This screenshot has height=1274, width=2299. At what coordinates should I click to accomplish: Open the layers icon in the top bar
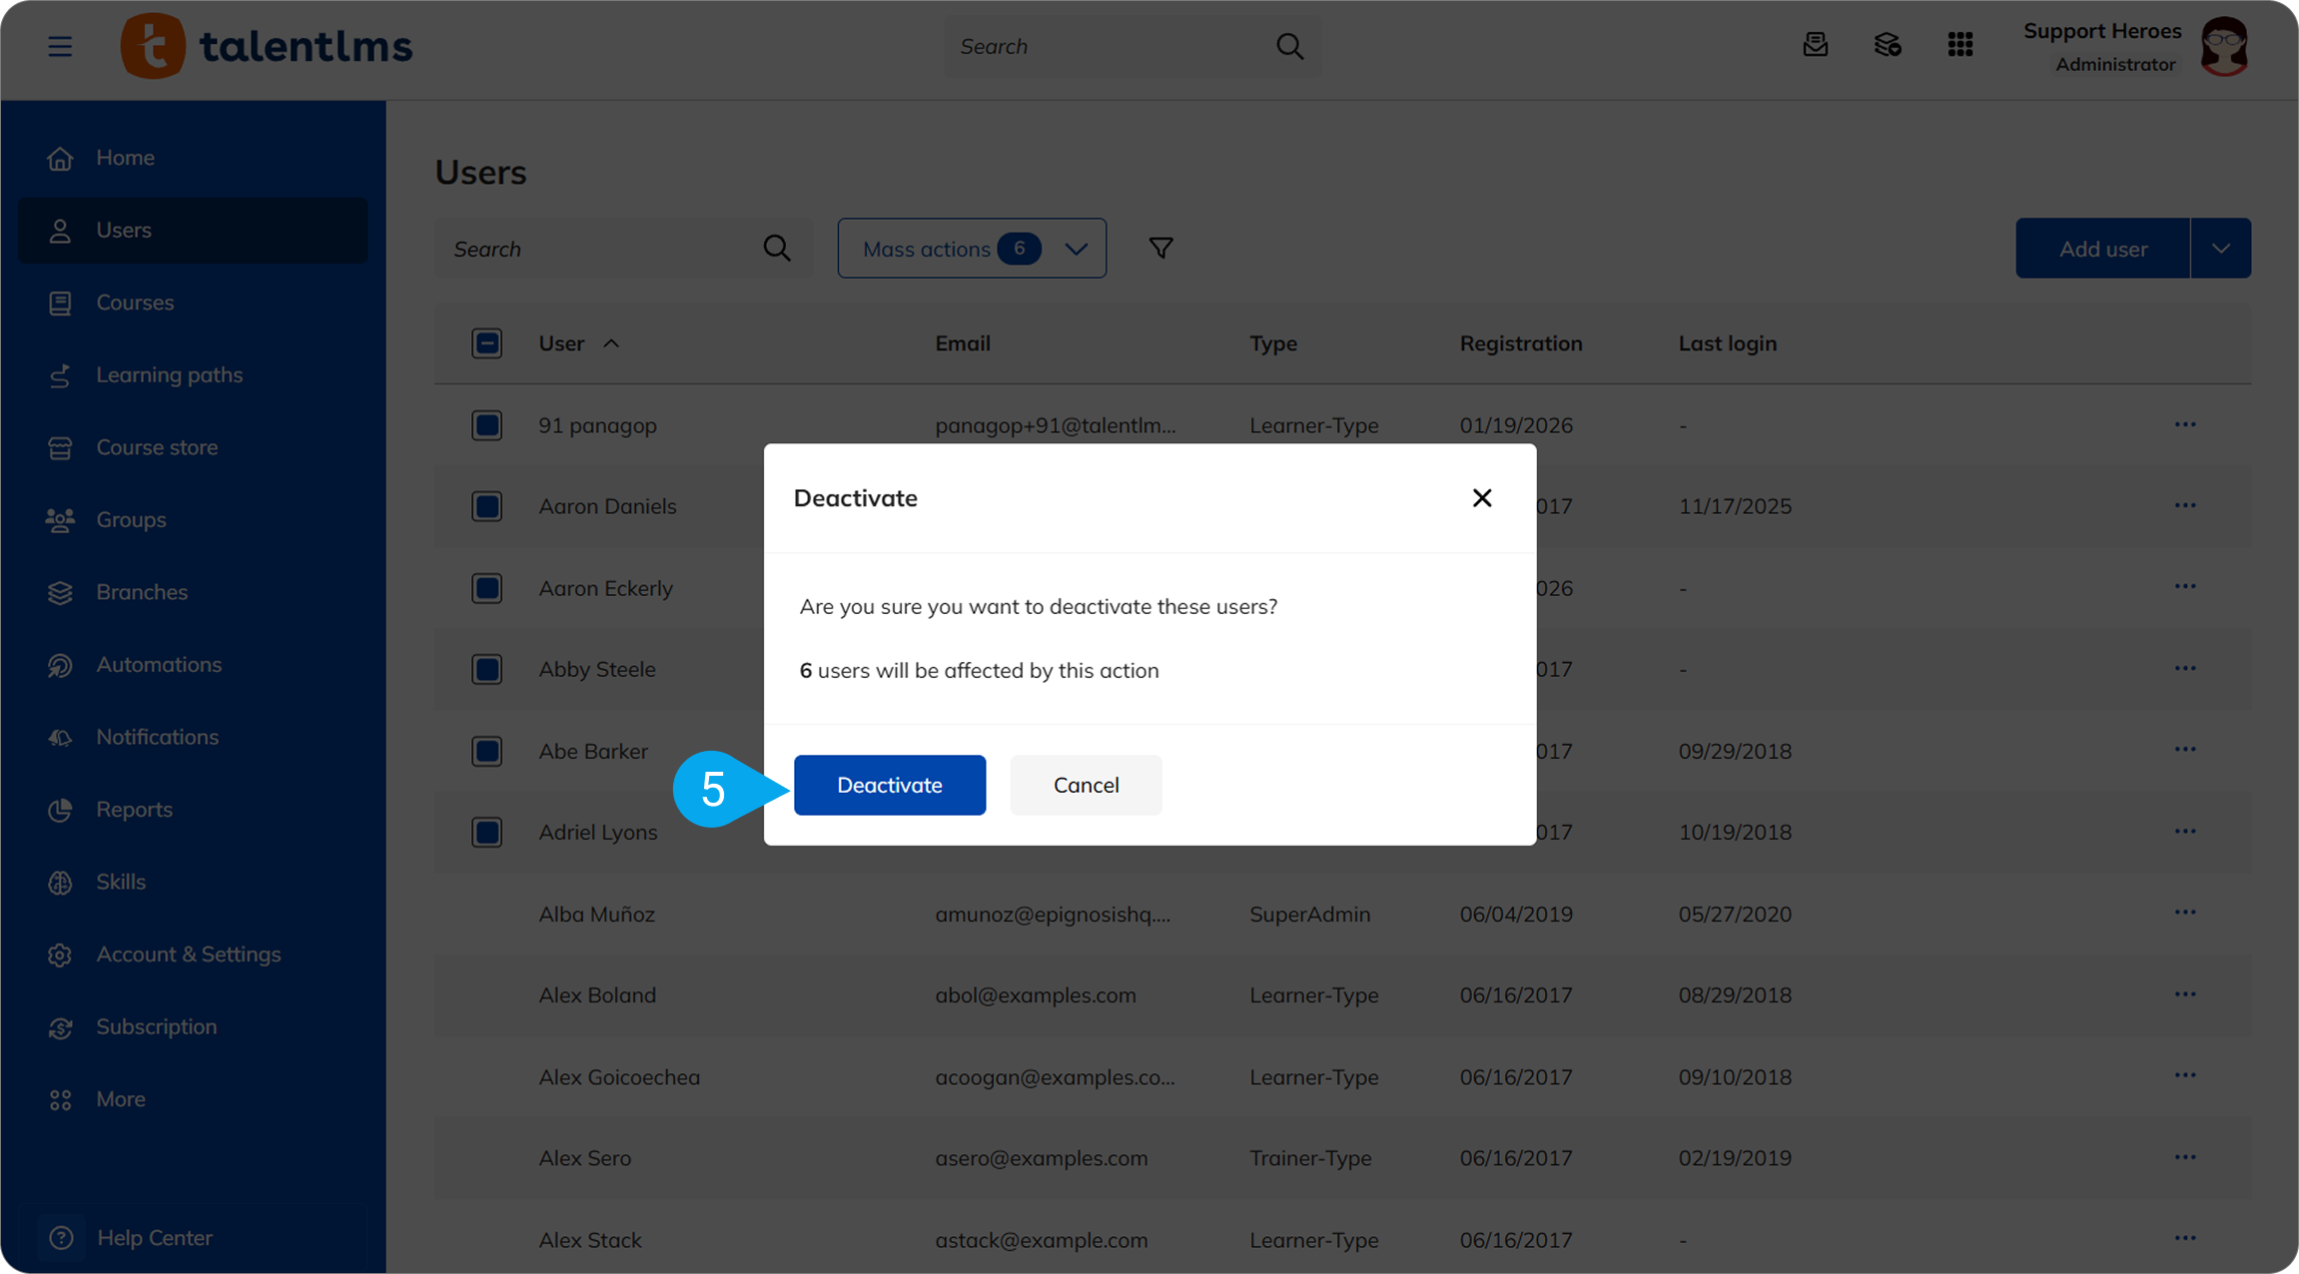click(x=1888, y=45)
